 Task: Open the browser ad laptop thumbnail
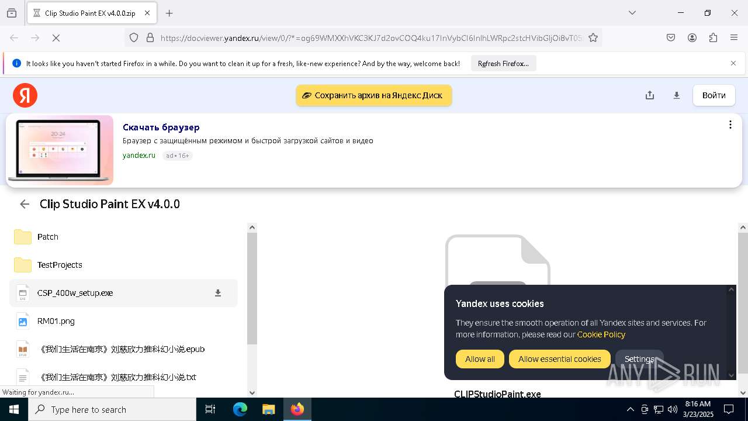click(x=60, y=150)
